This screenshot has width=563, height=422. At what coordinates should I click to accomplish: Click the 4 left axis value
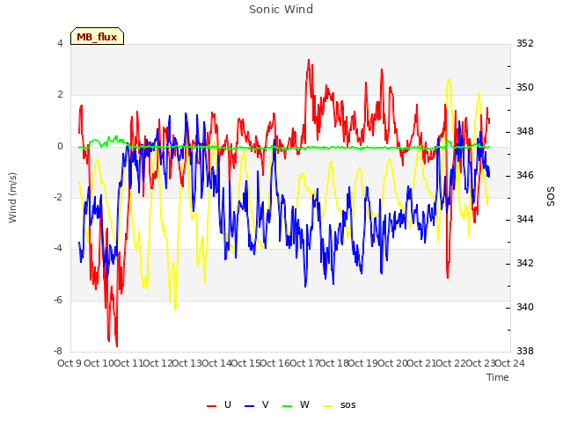pos(60,43)
